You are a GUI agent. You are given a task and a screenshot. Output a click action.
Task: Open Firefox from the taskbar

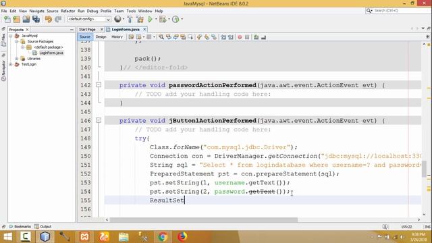[x=182, y=237]
